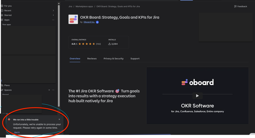Click the blue partner badge beside Oboard Inc.
The image size is (255, 138).
tap(97, 22)
